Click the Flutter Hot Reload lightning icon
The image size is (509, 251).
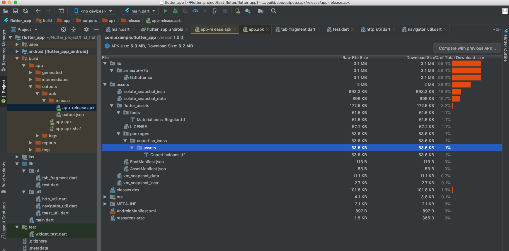coord(205,11)
